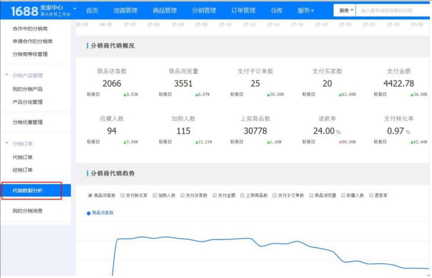Open 申请合作的分销商 in sidebar

[x=32, y=41]
